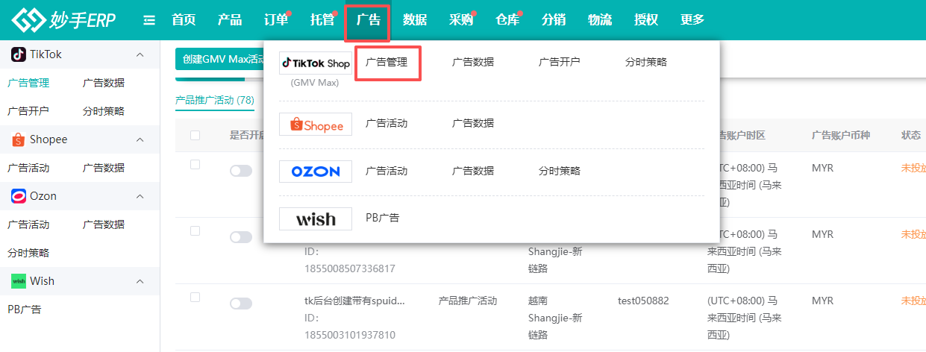
Task: Open the 数据 top menu
Action: [415, 20]
